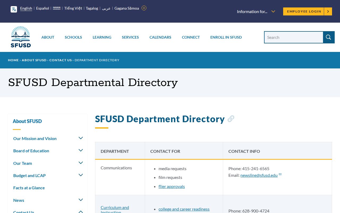Select the English language link
Viewport: 340px width, 213px height.
click(26, 8)
